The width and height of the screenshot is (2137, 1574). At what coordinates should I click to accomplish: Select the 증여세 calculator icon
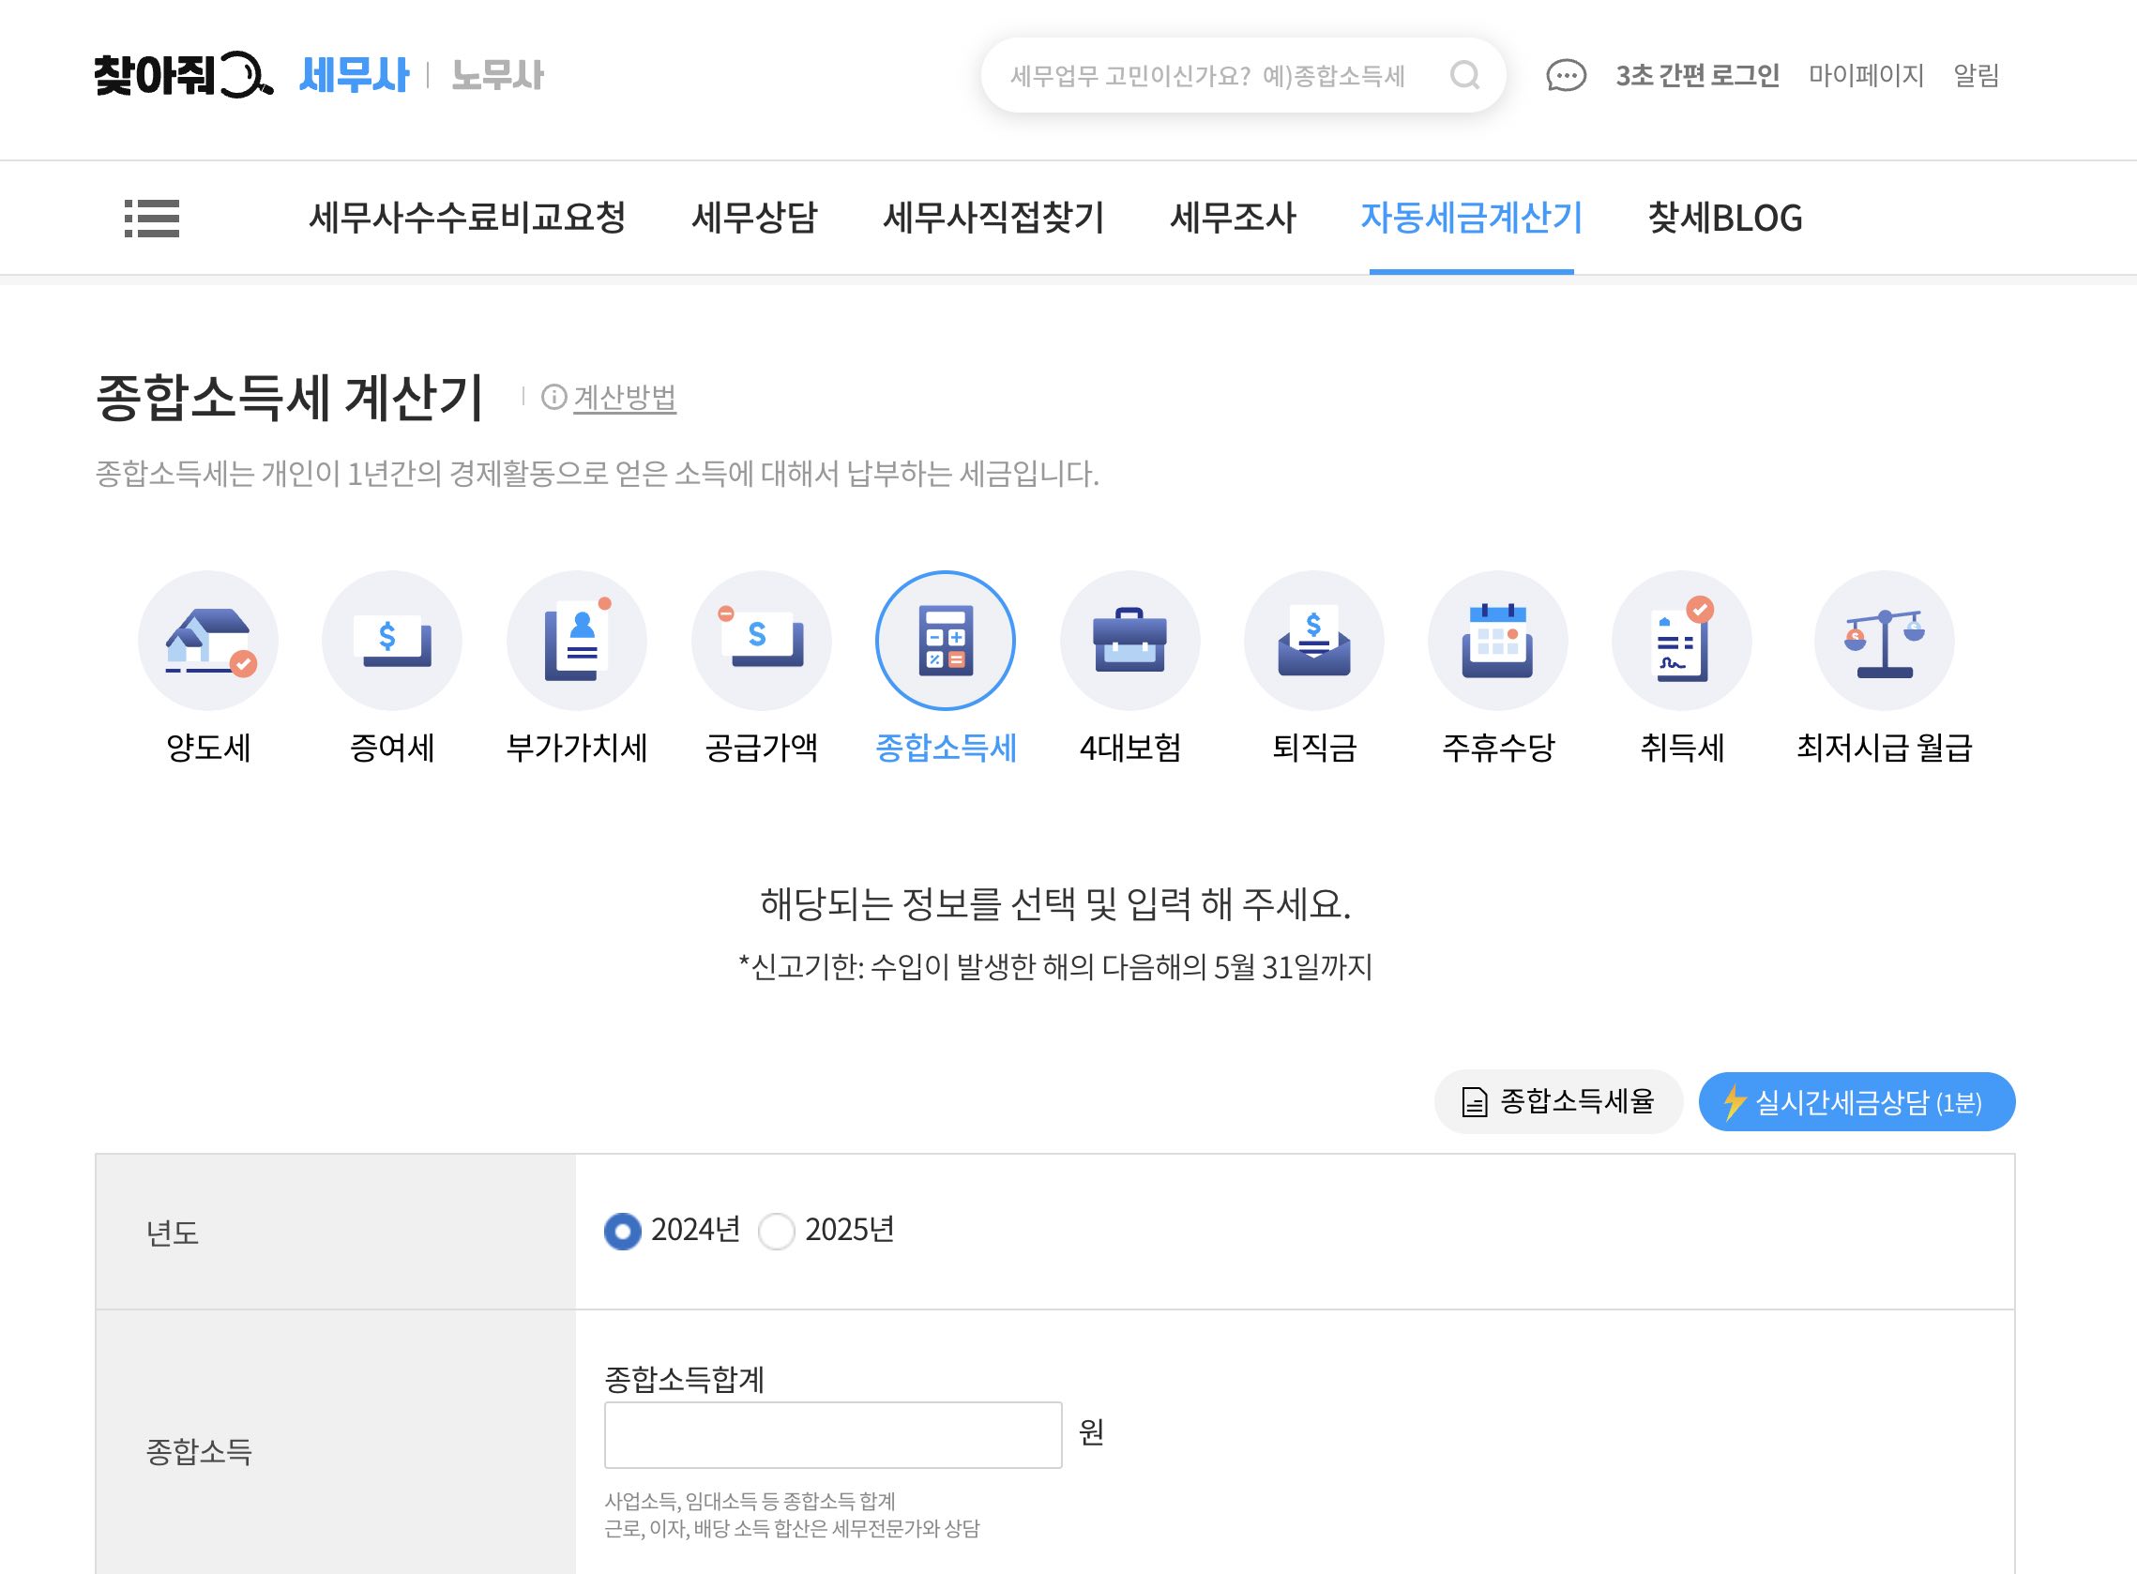[391, 641]
